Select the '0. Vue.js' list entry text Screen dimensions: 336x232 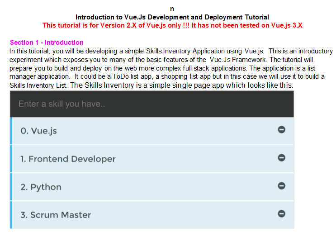click(x=38, y=131)
